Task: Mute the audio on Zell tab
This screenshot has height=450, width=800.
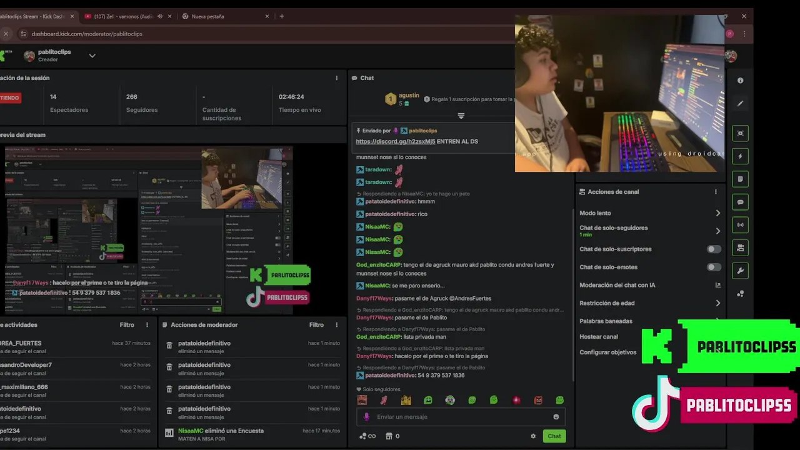Action: point(160,16)
